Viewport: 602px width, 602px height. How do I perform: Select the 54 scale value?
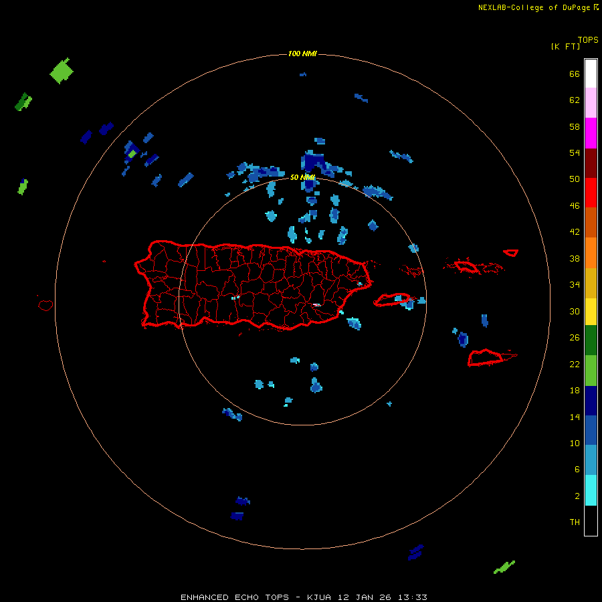[x=575, y=153]
